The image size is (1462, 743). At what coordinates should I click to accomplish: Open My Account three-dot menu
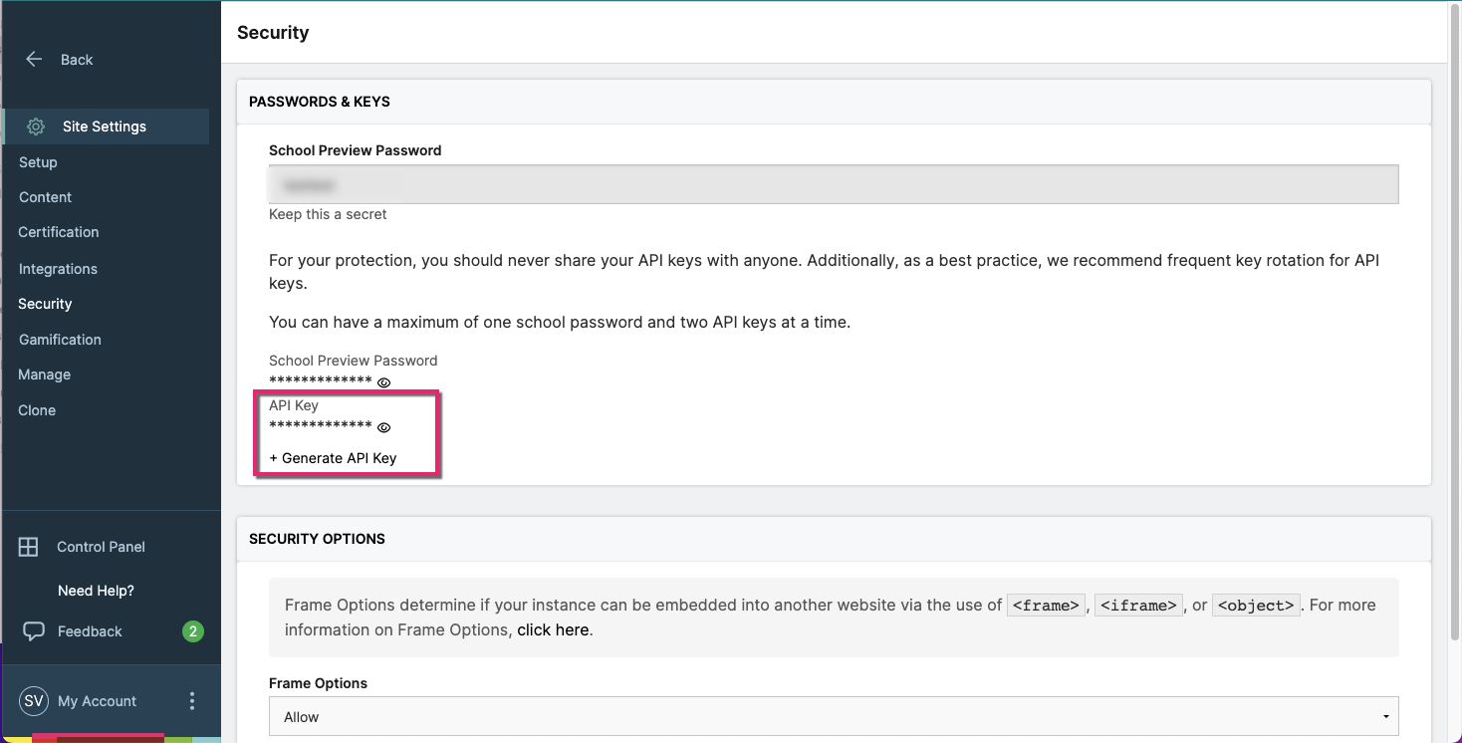(x=192, y=701)
